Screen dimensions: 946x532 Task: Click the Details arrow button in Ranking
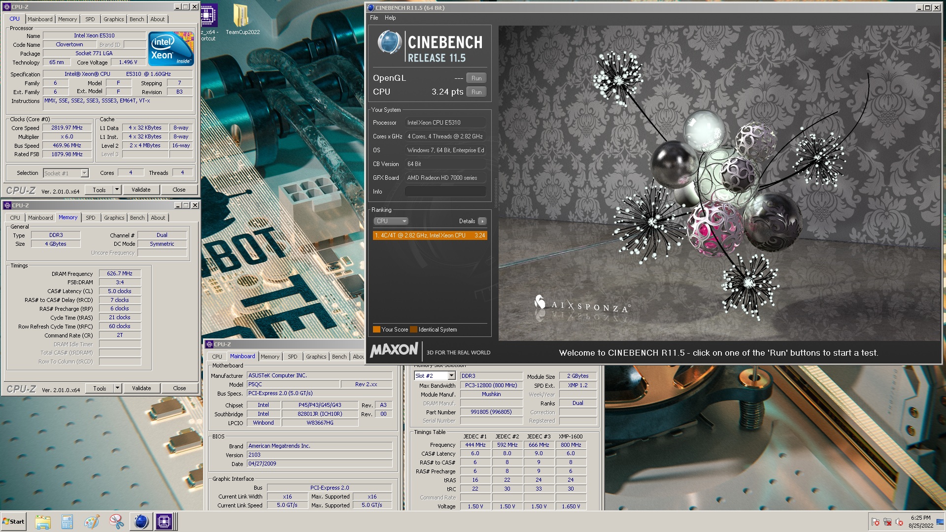point(482,221)
